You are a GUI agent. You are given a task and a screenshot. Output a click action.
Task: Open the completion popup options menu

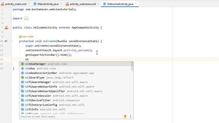[131, 117]
